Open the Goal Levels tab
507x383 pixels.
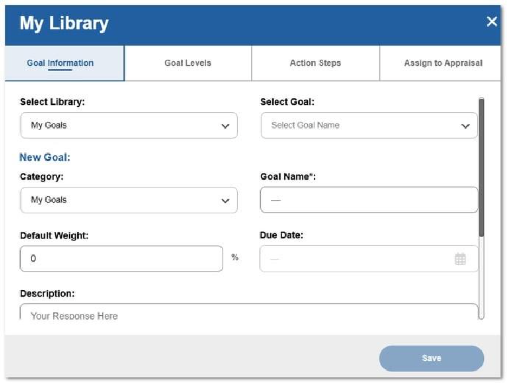pyautogui.click(x=188, y=63)
